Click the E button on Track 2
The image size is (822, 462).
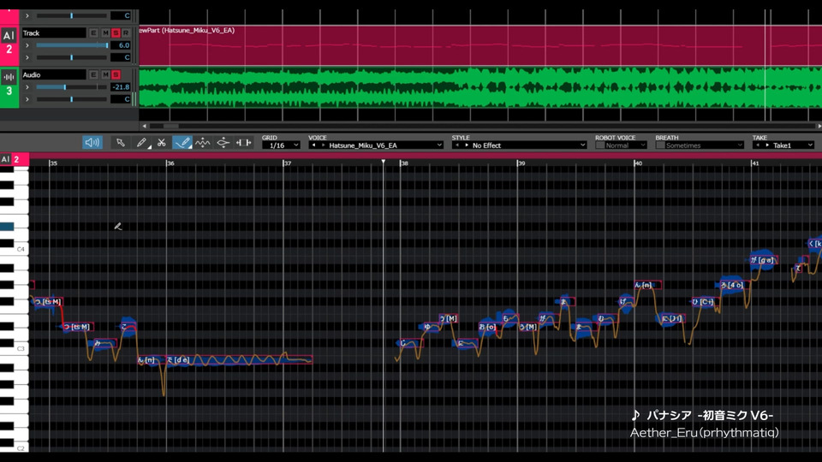94,33
